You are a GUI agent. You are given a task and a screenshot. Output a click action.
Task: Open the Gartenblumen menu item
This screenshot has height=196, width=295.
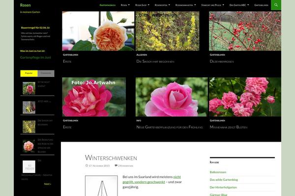click(x=261, y=5)
